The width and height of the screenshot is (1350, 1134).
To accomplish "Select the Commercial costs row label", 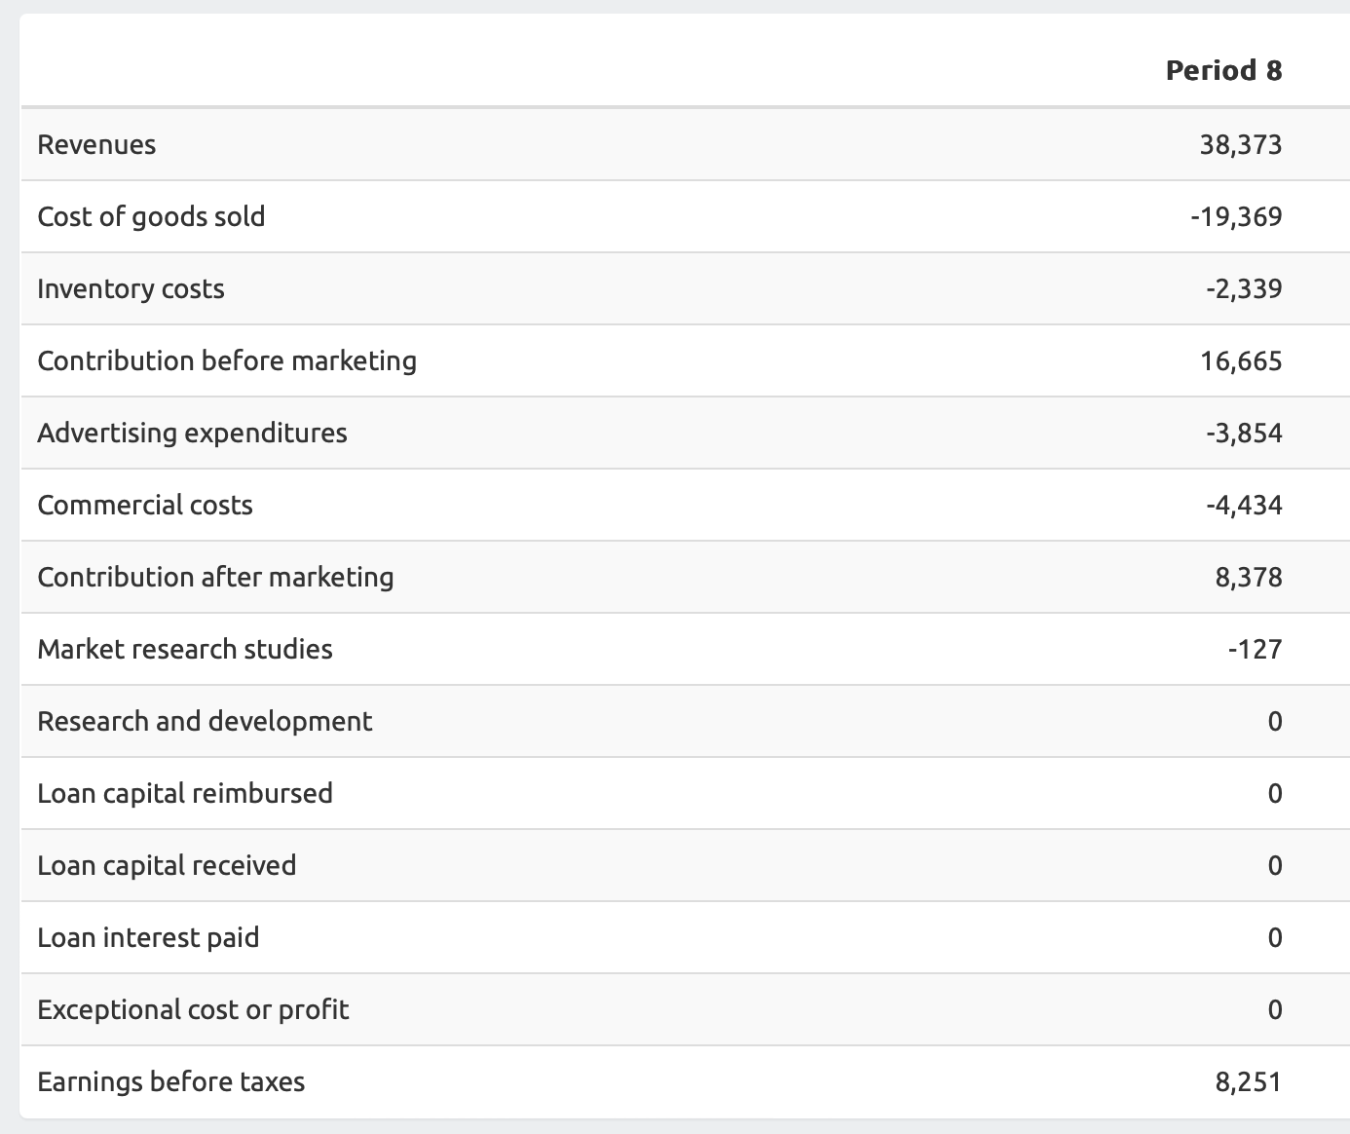I will point(145,505).
